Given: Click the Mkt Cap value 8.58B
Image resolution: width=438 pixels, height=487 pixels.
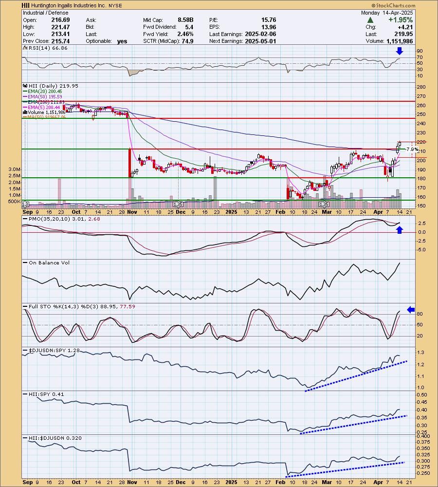Looking at the screenshot, I should point(185,20).
